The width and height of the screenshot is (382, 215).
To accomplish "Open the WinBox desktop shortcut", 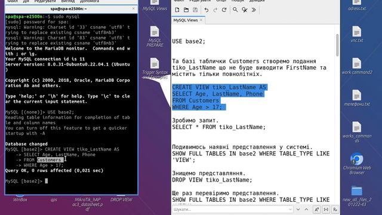I will coord(20,199).
